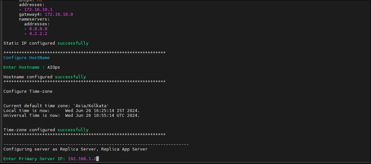Click the terminal cursor block after the IP
Viewport: 371px width, 164px height.
tap(97, 159)
